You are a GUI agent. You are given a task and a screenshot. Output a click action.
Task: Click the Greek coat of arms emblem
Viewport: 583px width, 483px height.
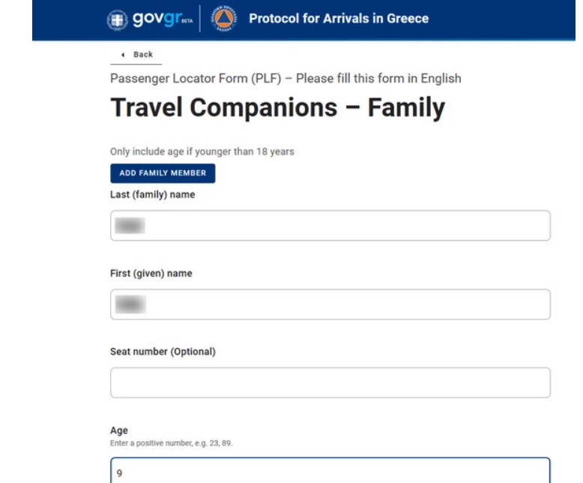click(118, 19)
